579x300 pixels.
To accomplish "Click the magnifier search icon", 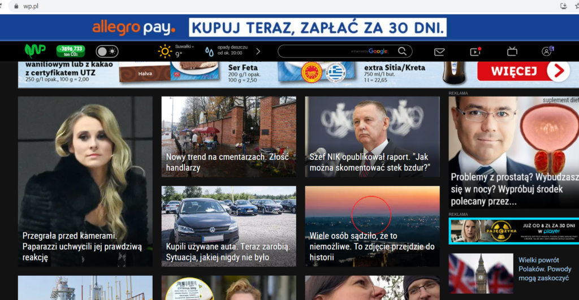I will (x=403, y=51).
